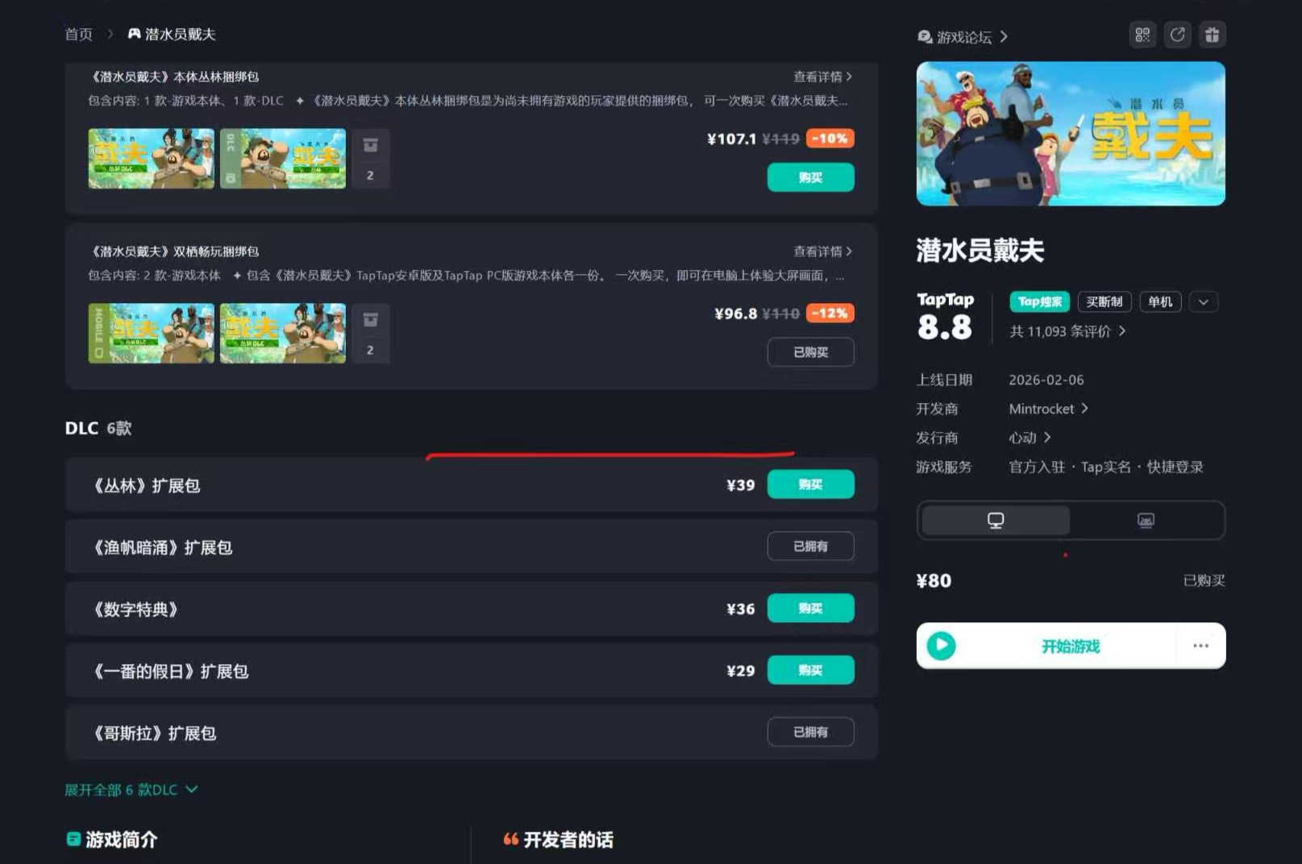Open the 潜水员戴夫 cover artwork
Image resolution: width=1302 pixels, height=864 pixels.
coord(1071,134)
